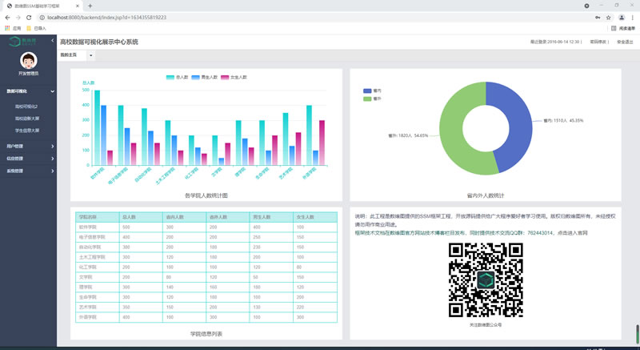The image size is (640, 350).
Task: Expand the 信息管理 menu group
Action: click(x=29, y=159)
